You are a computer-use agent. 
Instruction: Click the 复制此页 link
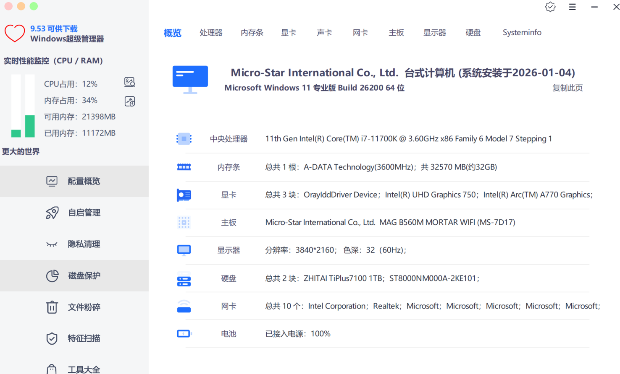567,88
